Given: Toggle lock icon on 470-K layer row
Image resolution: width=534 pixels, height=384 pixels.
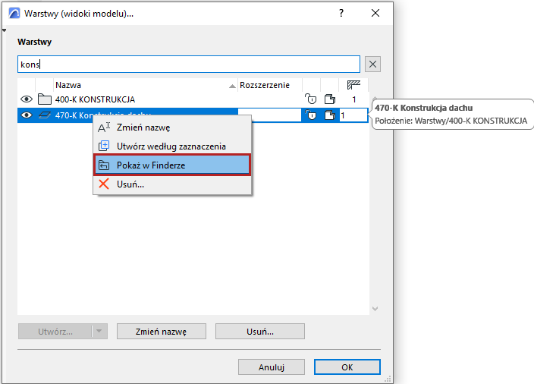Looking at the screenshot, I should 310,115.
